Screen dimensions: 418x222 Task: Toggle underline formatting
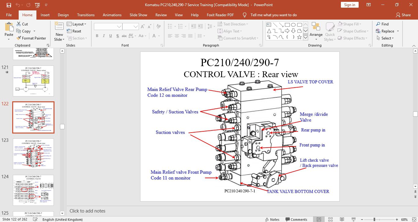click(x=110, y=36)
